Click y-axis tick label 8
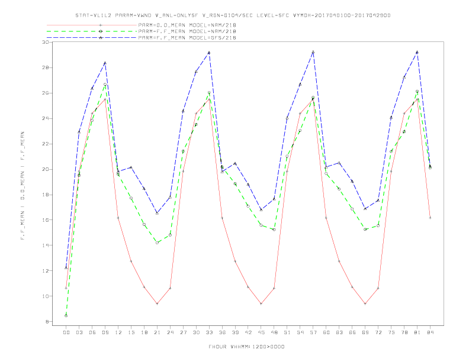 pos(47,322)
